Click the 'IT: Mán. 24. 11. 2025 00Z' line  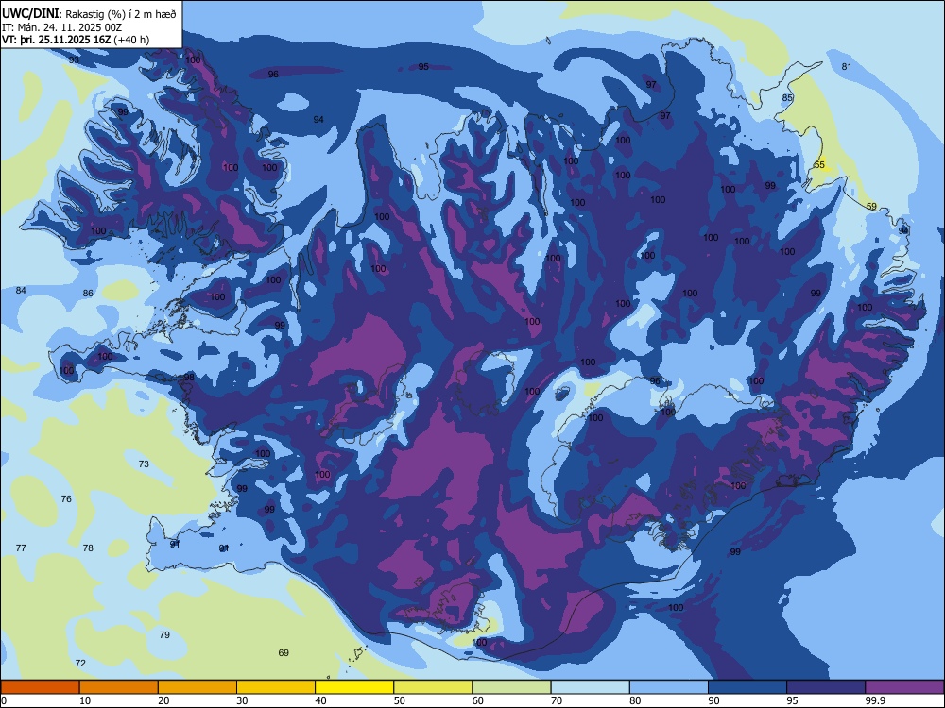[x=61, y=27]
